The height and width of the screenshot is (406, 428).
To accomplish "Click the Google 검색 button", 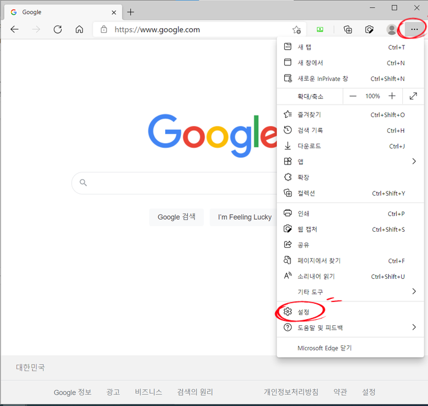I will tap(176, 217).
